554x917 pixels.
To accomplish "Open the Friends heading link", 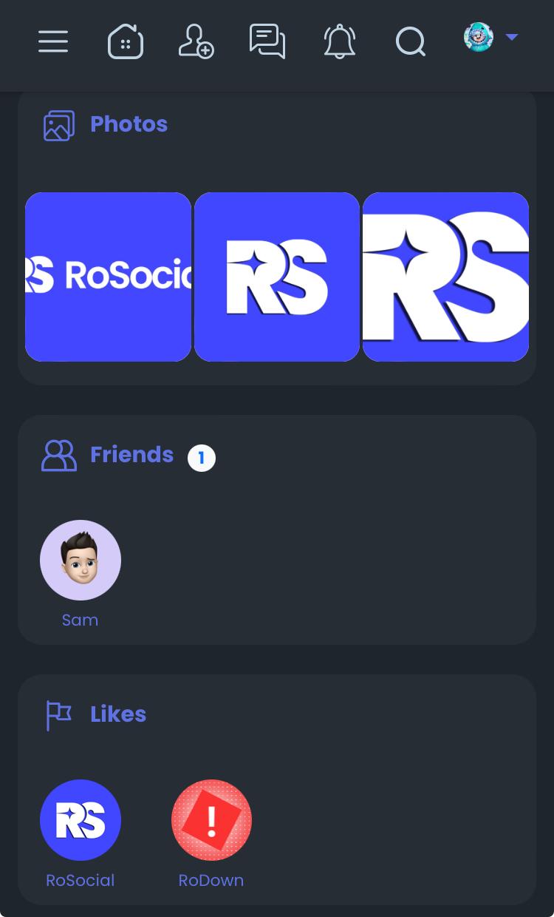I will tap(131, 455).
